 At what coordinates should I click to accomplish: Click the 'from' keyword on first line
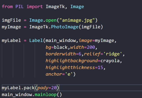7,7
